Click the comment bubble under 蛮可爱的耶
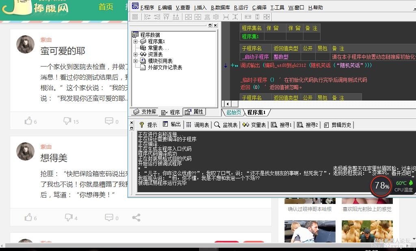 (109, 120)
